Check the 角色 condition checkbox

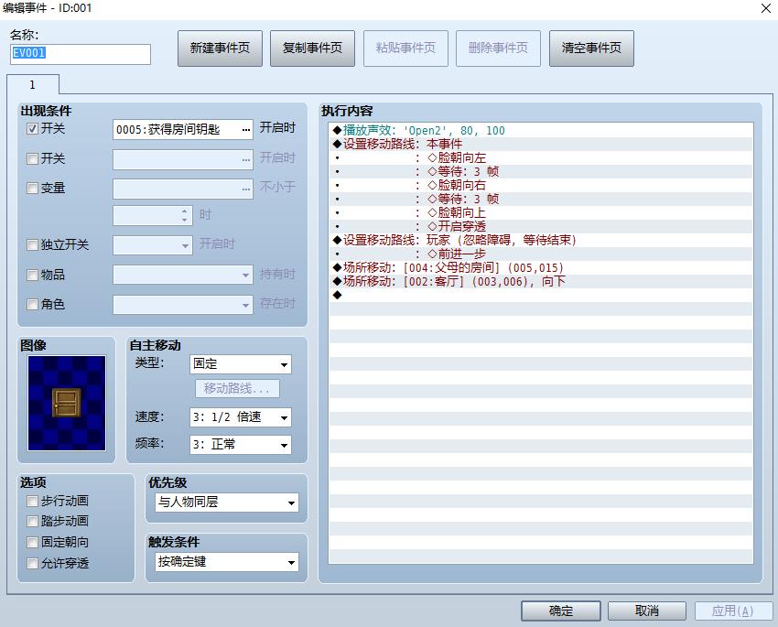coord(32,304)
